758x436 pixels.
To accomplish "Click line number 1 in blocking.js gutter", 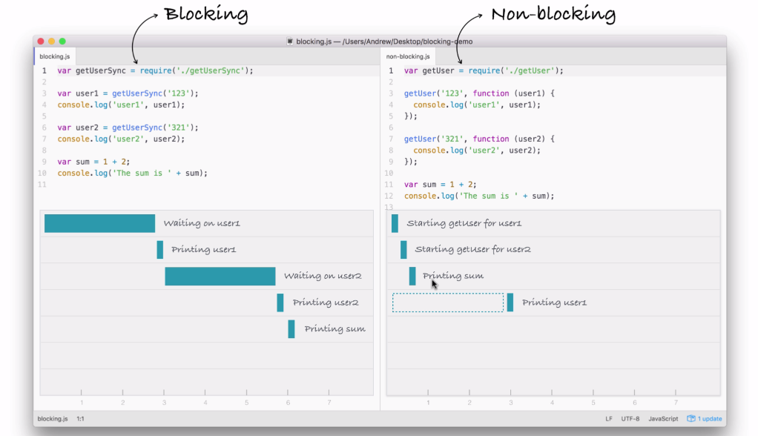I will pyautogui.click(x=44, y=70).
